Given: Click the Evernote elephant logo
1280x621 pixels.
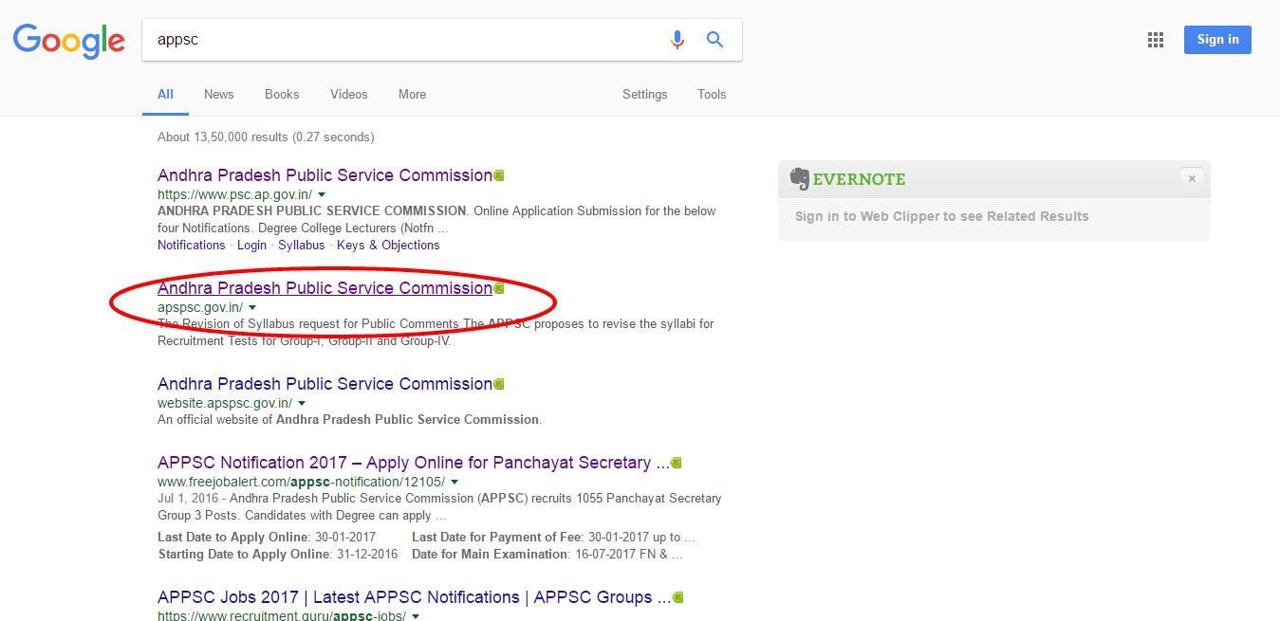Looking at the screenshot, I should click(800, 179).
